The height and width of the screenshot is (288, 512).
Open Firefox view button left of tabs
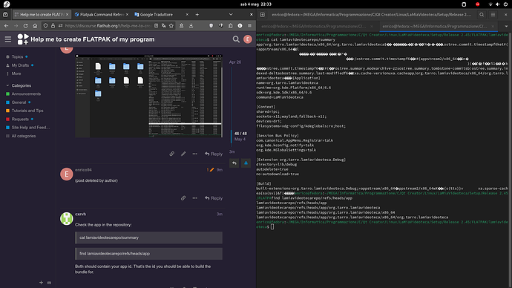[5, 15]
